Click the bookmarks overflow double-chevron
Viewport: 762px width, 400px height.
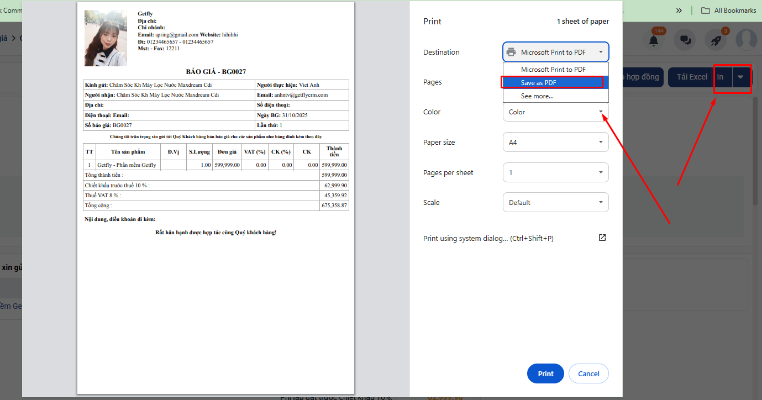(x=679, y=10)
